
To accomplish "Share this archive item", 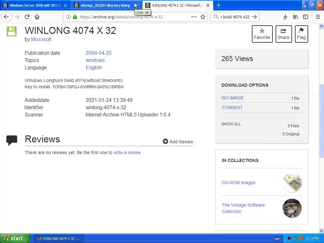I will coord(283,34).
